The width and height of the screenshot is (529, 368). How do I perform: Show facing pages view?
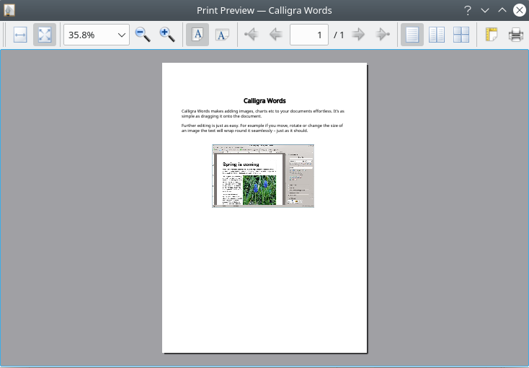437,35
